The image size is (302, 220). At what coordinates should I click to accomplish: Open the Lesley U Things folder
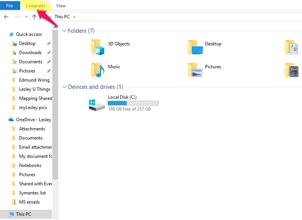coord(35,89)
